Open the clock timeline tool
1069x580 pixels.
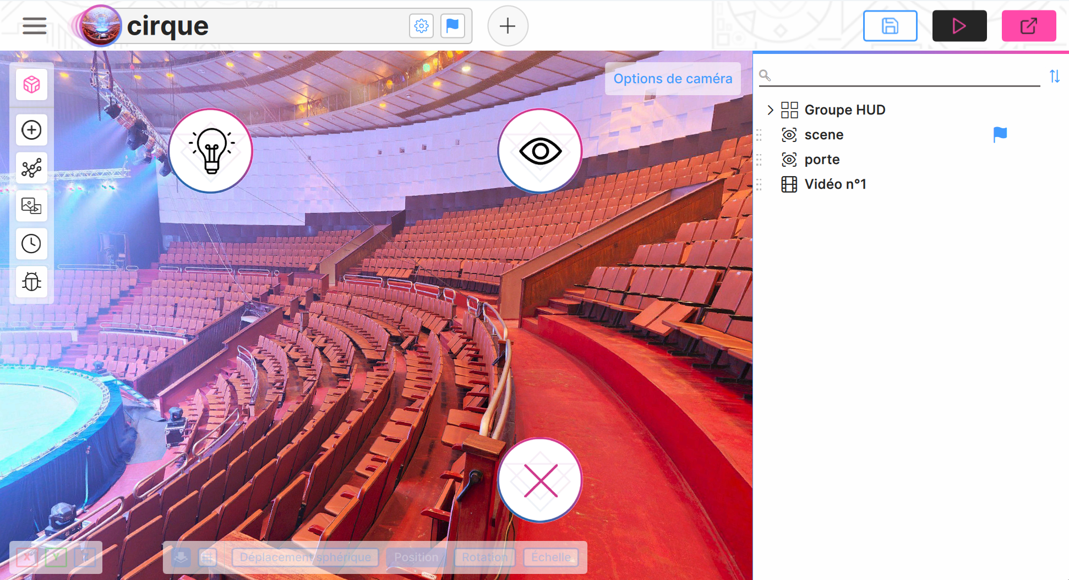click(x=31, y=244)
